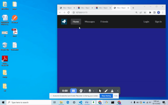Open File Explorer from the taskbar
The height and width of the screenshot is (105, 168).
61,102
